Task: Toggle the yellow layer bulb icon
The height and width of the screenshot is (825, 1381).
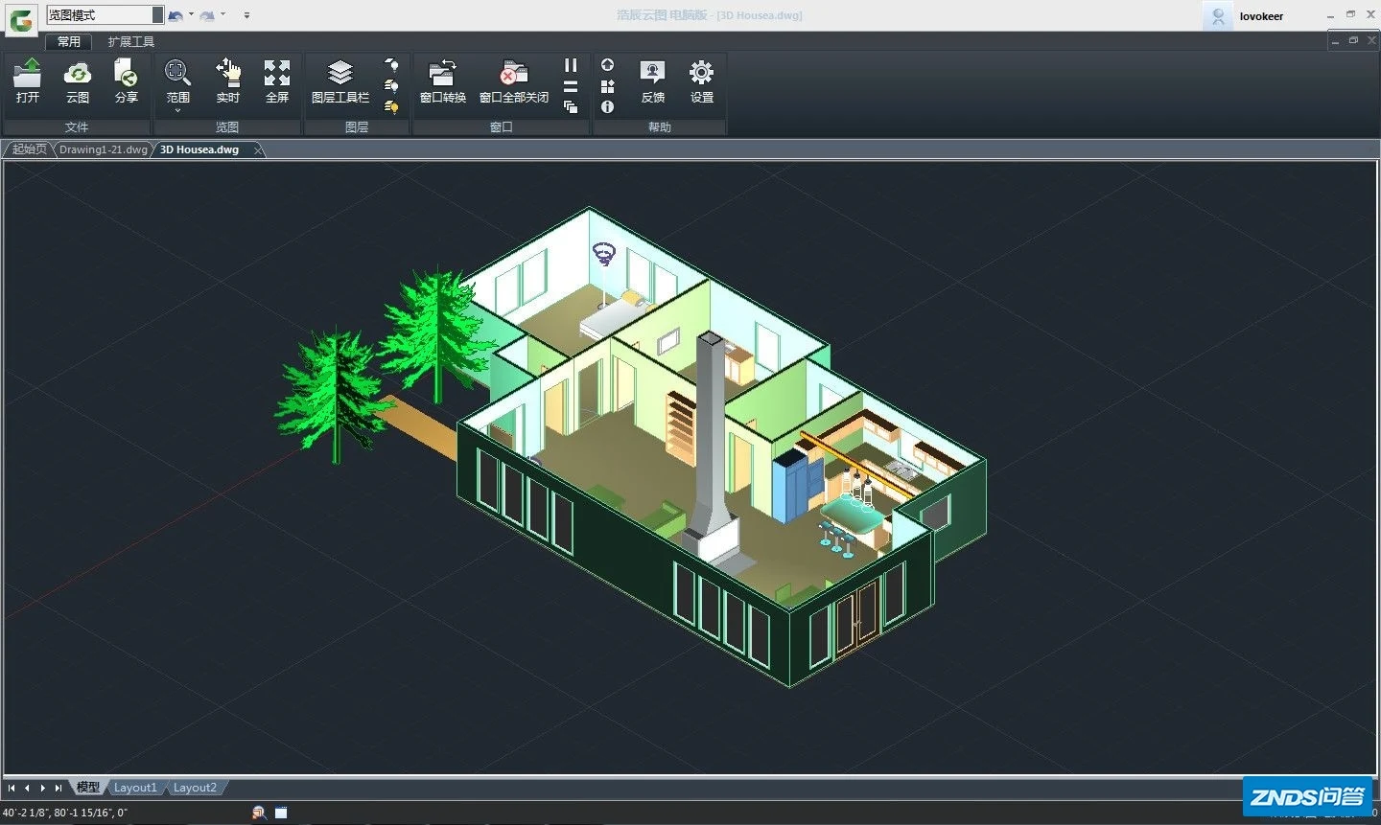Action: pyautogui.click(x=390, y=105)
